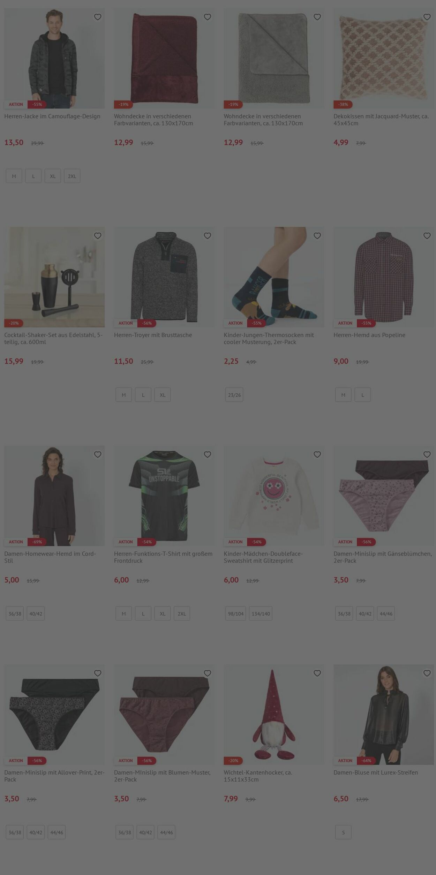Select size 23/26 for Kinder-Jungen-Thermosocken
This screenshot has height=875, width=436.
click(x=234, y=395)
